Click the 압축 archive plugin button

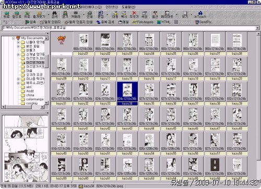(31, 22)
